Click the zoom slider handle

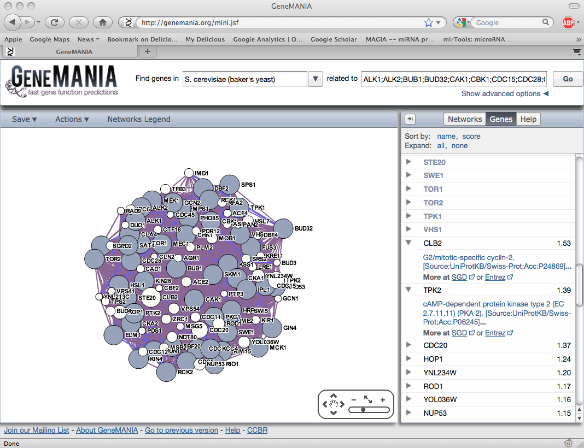point(363,409)
